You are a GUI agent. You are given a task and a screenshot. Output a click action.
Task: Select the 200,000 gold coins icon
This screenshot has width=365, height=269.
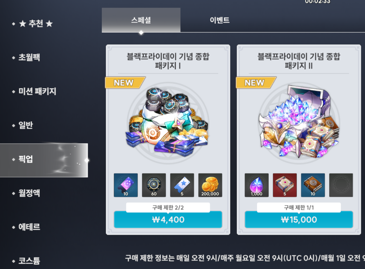[210, 185]
